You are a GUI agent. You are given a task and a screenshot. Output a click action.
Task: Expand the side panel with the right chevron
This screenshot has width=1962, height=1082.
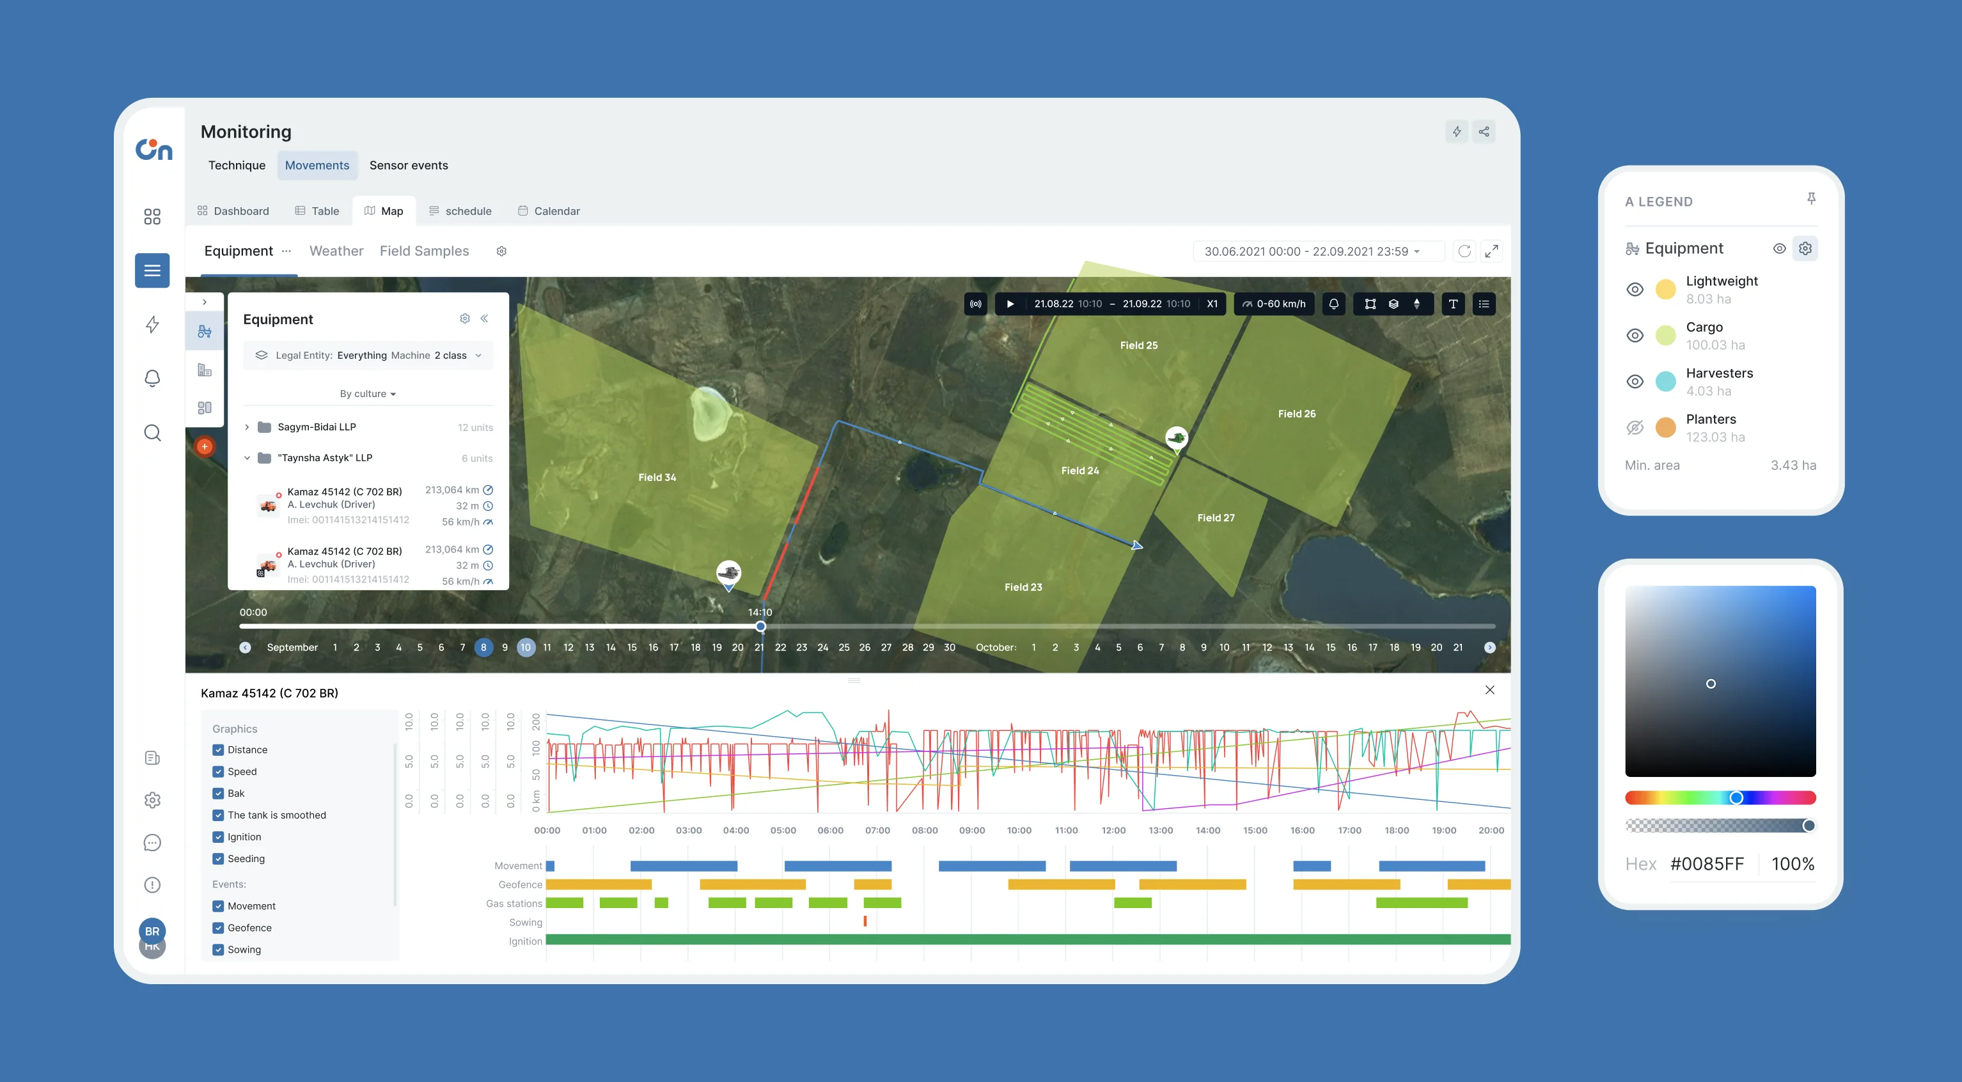[204, 302]
